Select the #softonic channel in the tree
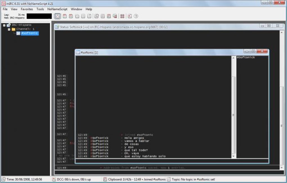Screen dimensions: 287x183 click(30, 33)
